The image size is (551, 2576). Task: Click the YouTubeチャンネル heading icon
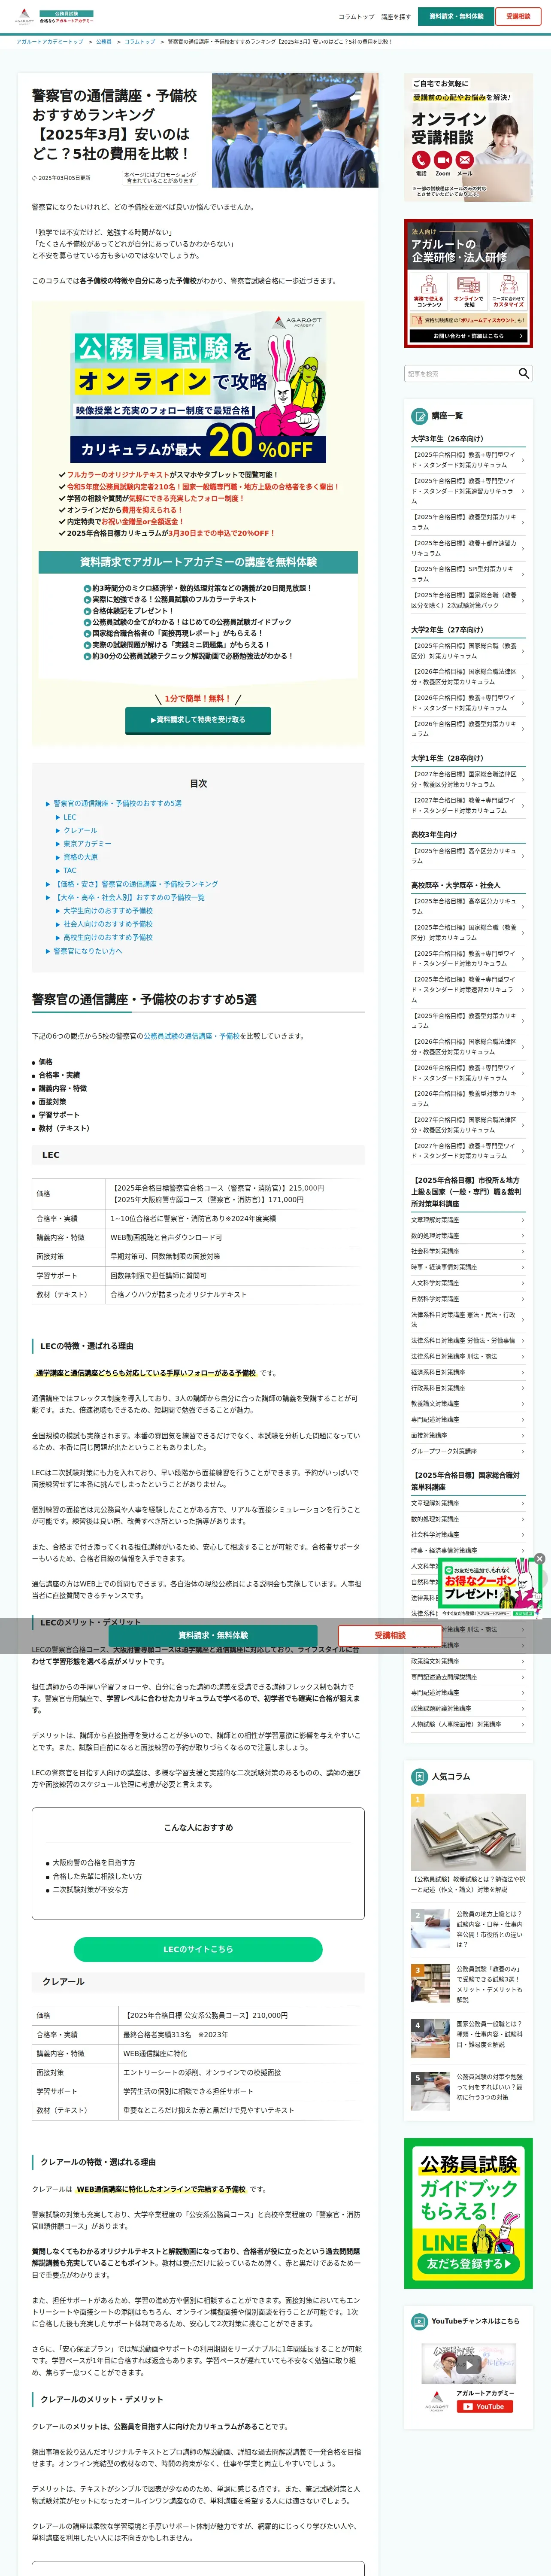tap(420, 2321)
